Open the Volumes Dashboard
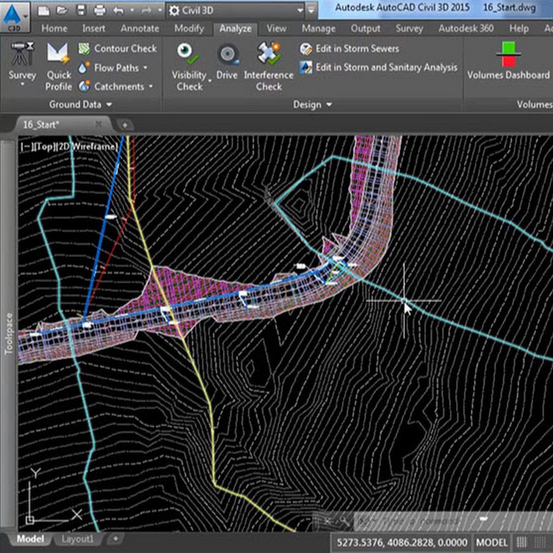 pyautogui.click(x=508, y=61)
